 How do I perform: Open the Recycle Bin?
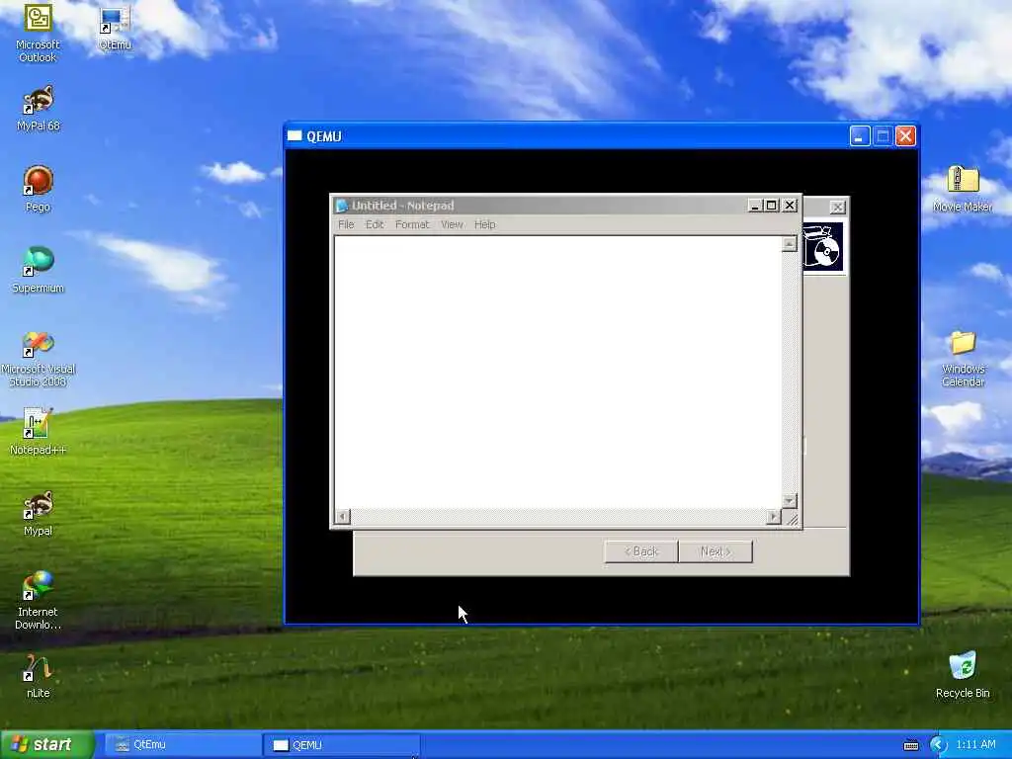tap(963, 675)
